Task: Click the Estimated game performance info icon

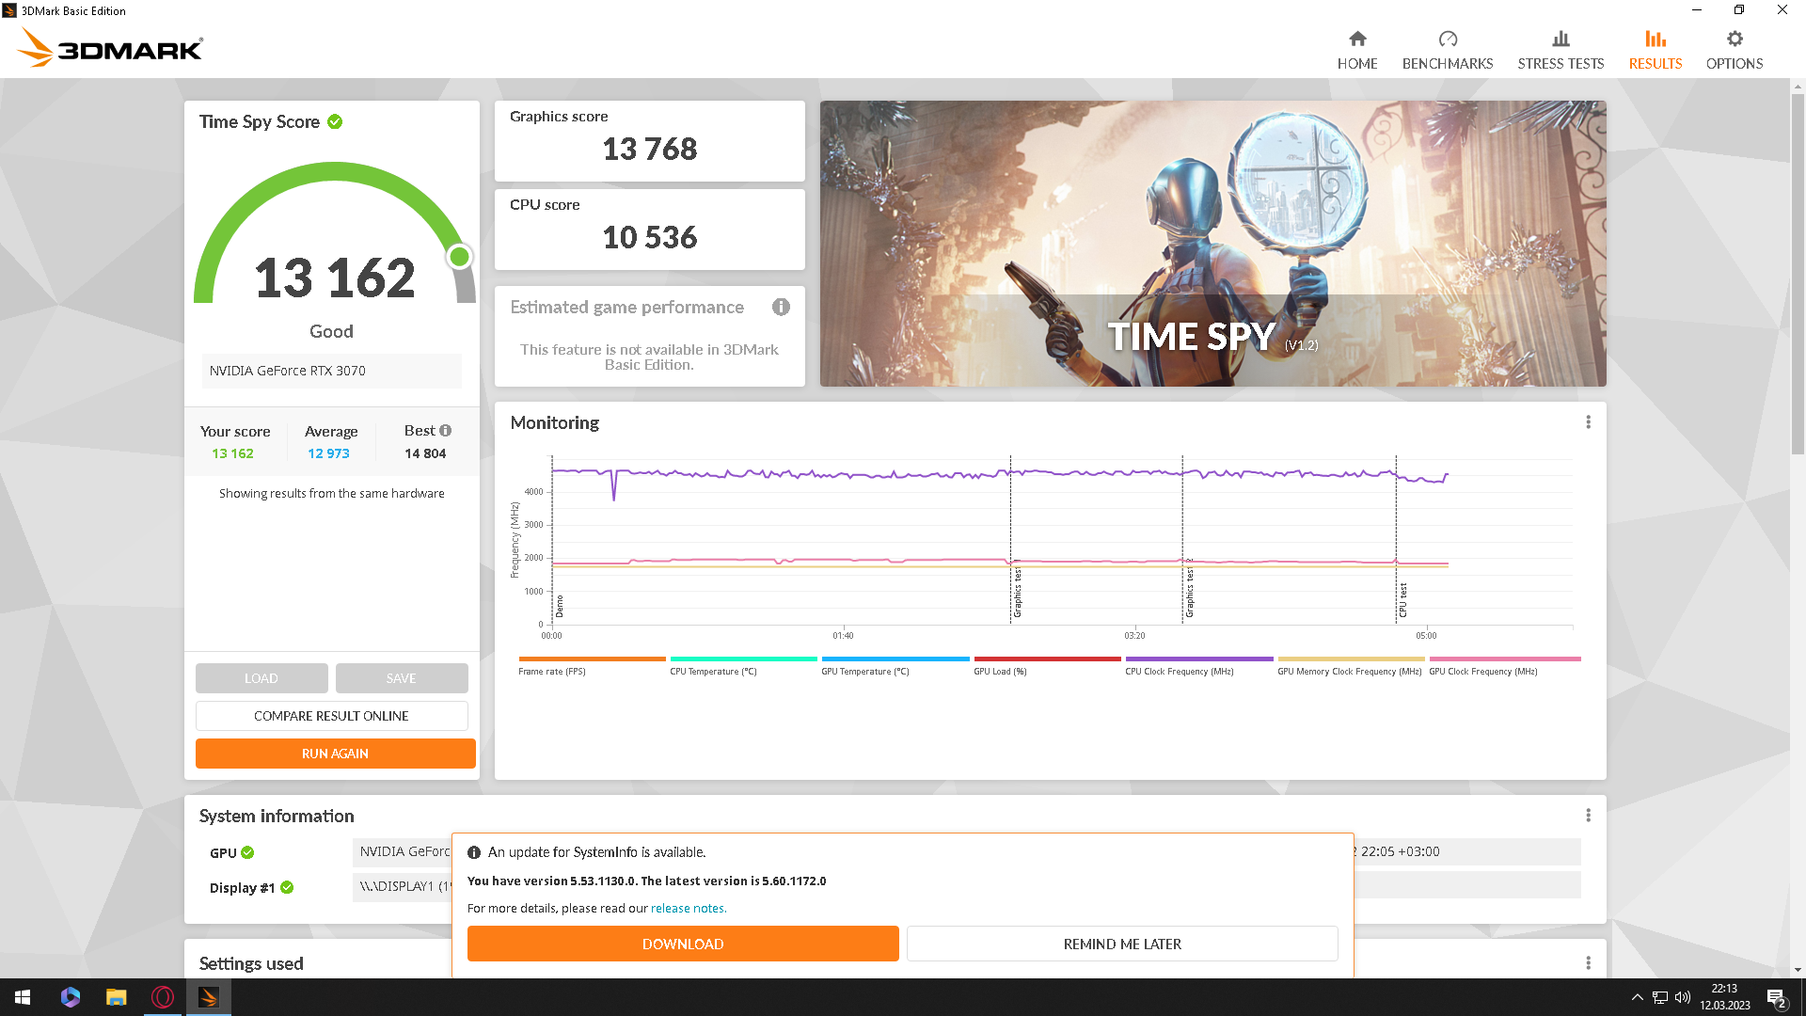Action: pyautogui.click(x=780, y=308)
